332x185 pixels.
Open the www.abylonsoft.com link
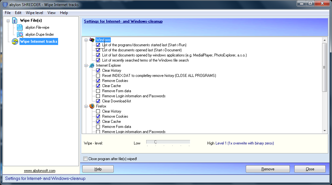tap(40, 171)
